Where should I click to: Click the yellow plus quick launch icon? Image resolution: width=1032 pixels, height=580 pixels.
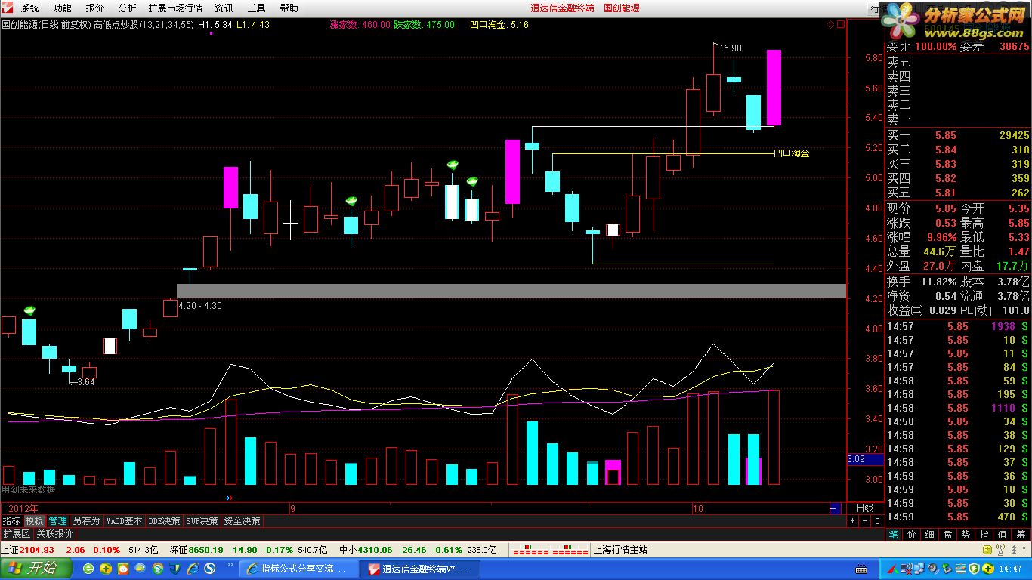[x=106, y=569]
